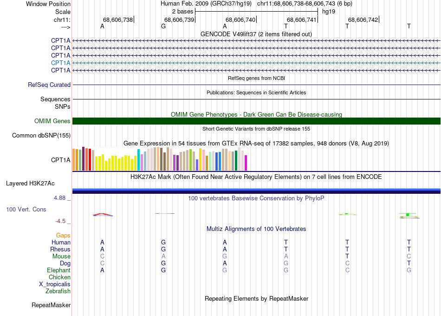This screenshot has width=441, height=316.
Task: Click the magenta bar in GTEx chart
Action: 246,163
